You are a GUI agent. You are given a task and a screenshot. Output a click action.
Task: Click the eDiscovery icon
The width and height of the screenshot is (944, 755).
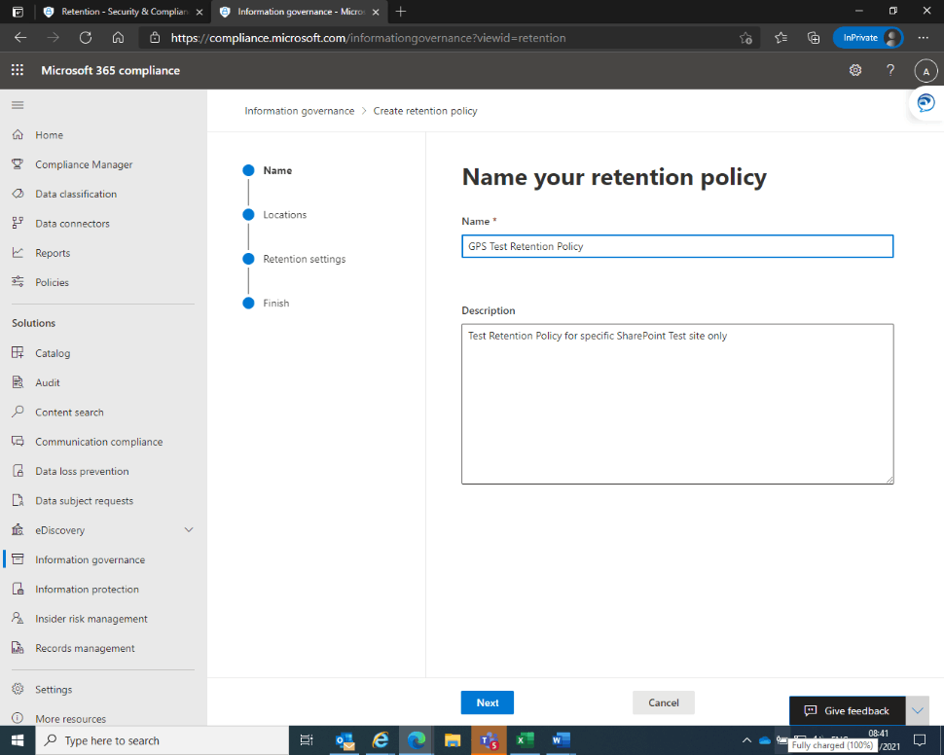click(x=18, y=530)
